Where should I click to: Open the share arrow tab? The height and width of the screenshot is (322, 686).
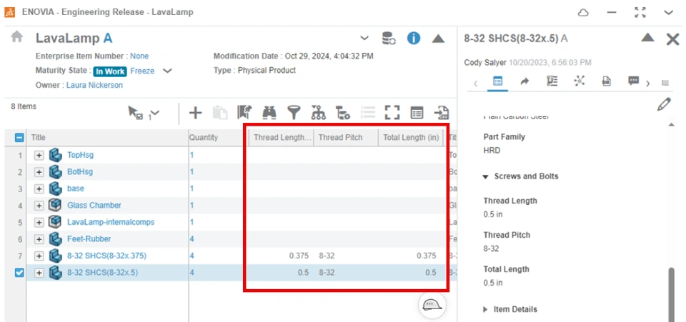(525, 81)
